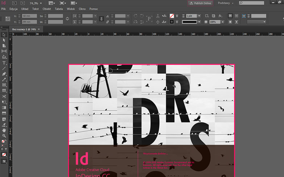Toggle formatting affects container button
Viewport: 284px width, 177px height.
pos(2,149)
